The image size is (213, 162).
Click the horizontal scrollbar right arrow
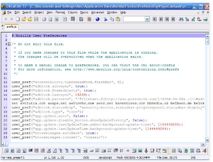203,144
